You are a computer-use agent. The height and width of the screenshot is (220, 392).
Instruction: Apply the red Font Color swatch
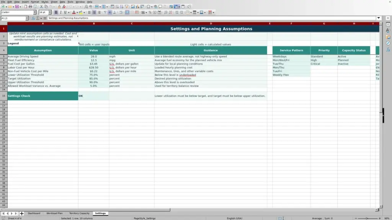click(x=74, y=12)
